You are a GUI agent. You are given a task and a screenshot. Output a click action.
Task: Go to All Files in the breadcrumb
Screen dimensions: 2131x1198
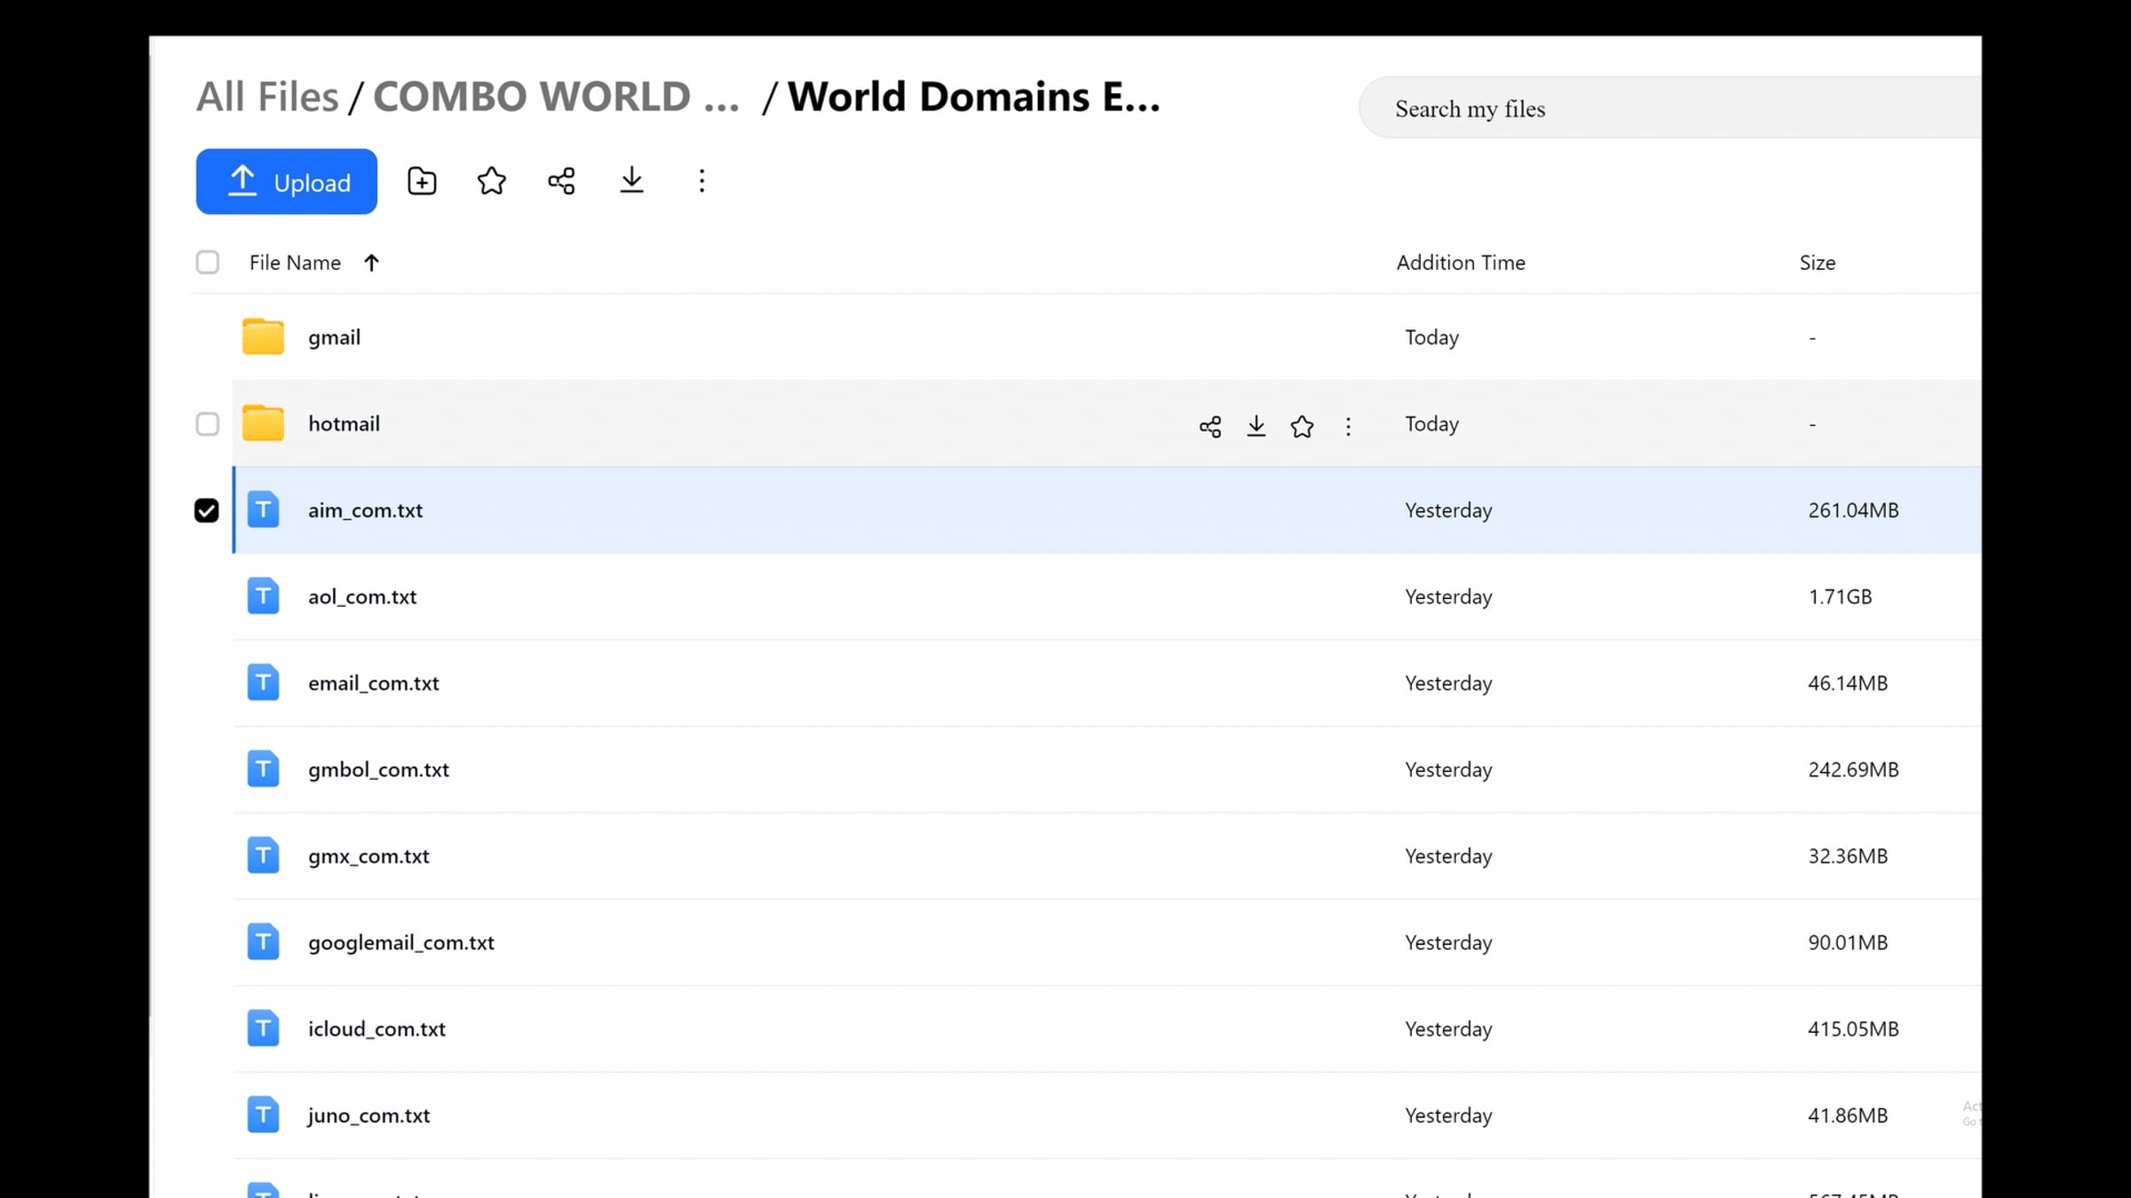267,97
